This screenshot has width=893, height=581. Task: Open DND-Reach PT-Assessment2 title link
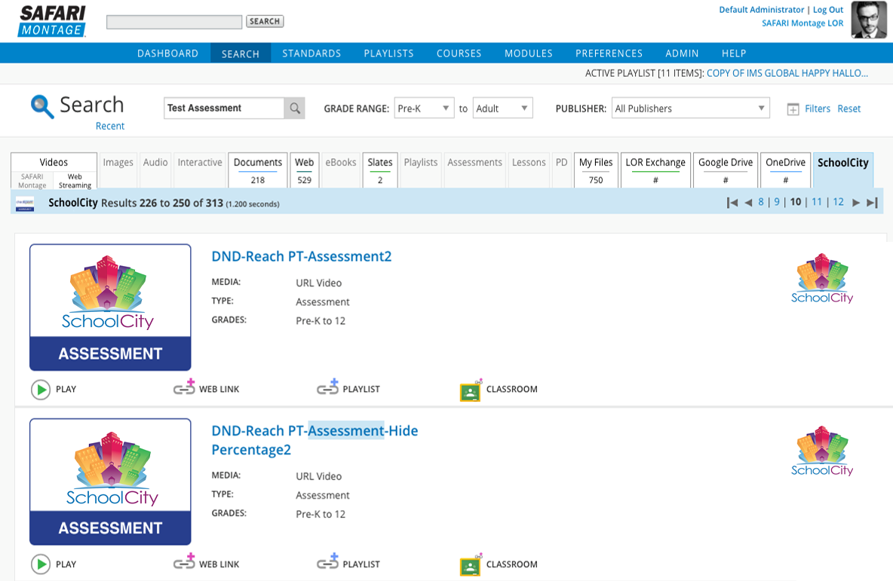301,257
